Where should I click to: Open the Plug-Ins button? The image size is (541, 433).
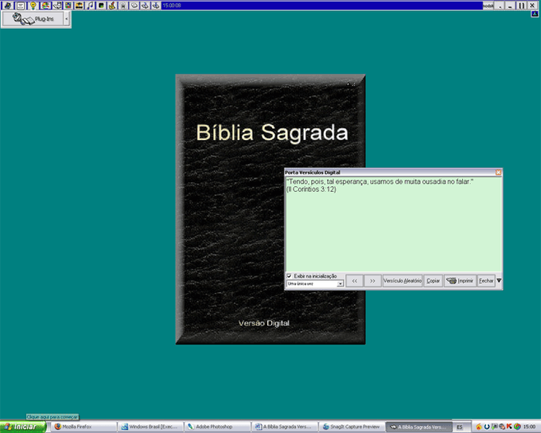coord(33,18)
